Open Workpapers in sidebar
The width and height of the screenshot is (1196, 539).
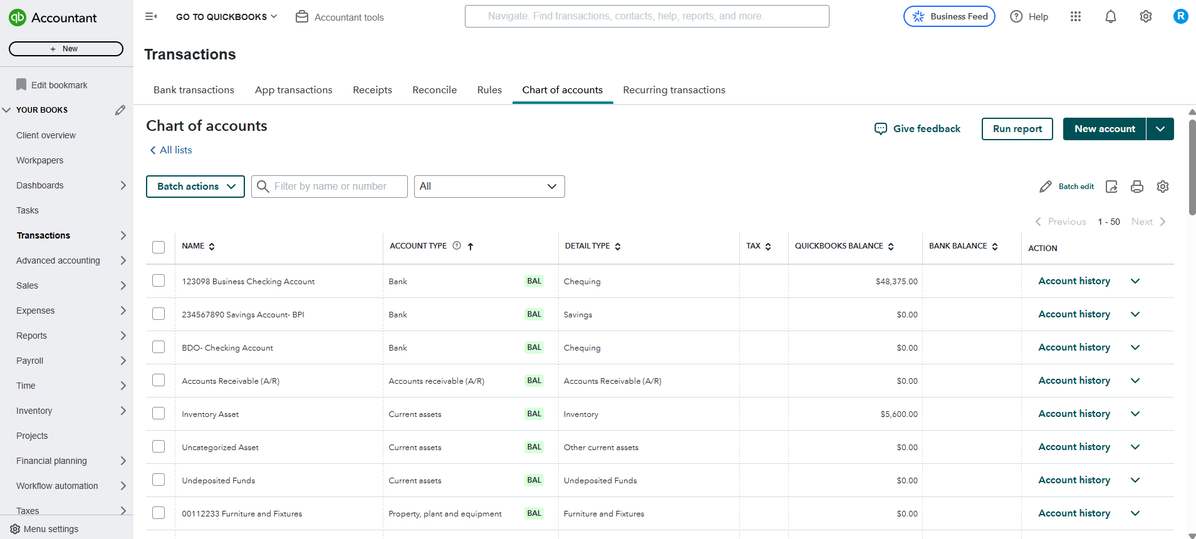coord(39,160)
